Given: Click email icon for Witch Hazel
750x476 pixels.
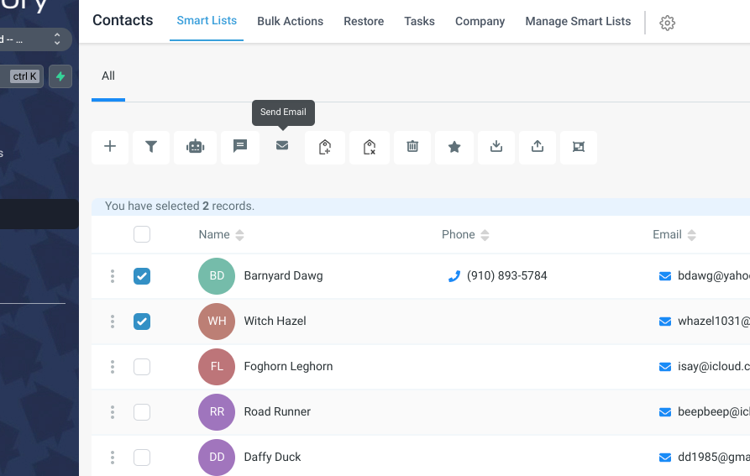Looking at the screenshot, I should [665, 322].
